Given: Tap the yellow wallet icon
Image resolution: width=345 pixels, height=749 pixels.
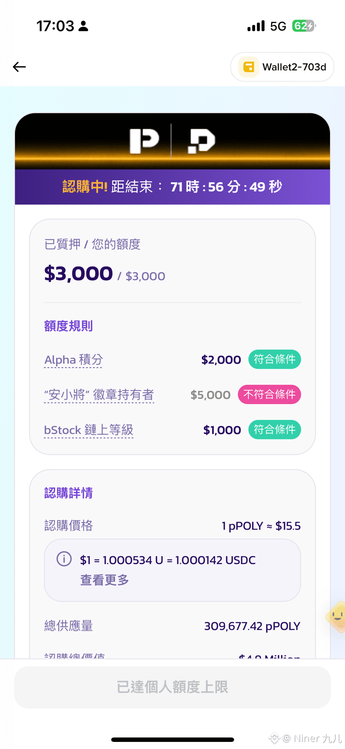Looking at the screenshot, I should 249,67.
